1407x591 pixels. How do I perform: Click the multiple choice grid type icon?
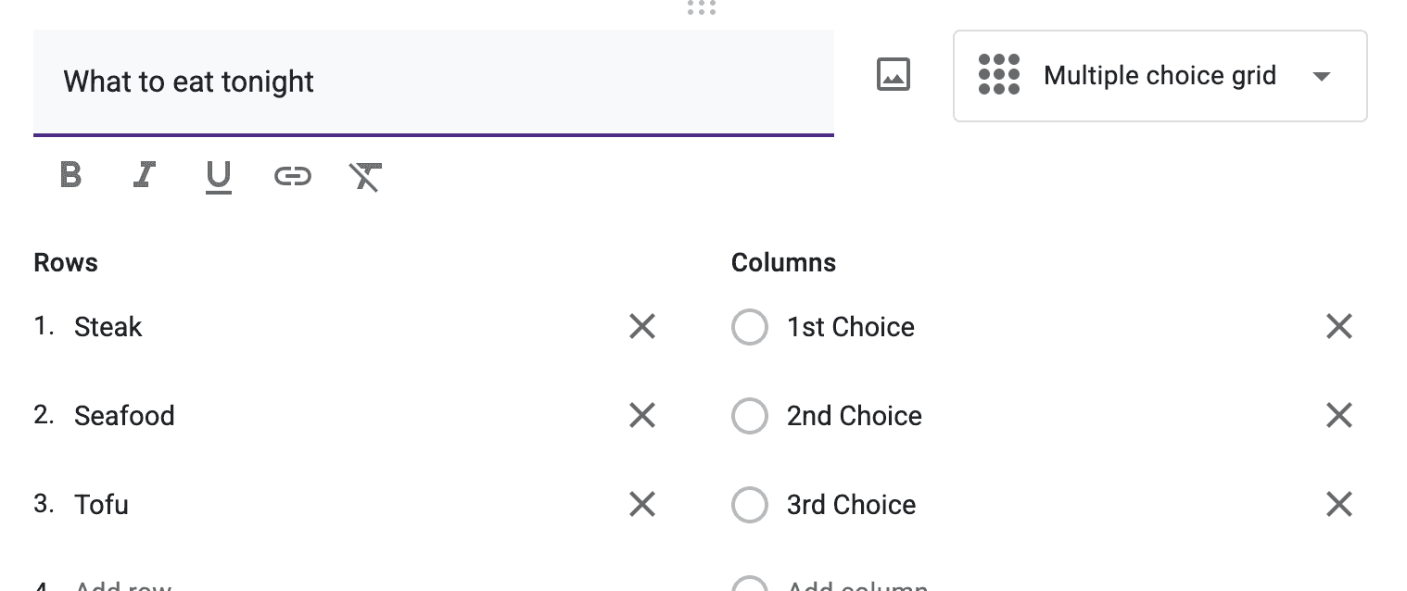999,76
